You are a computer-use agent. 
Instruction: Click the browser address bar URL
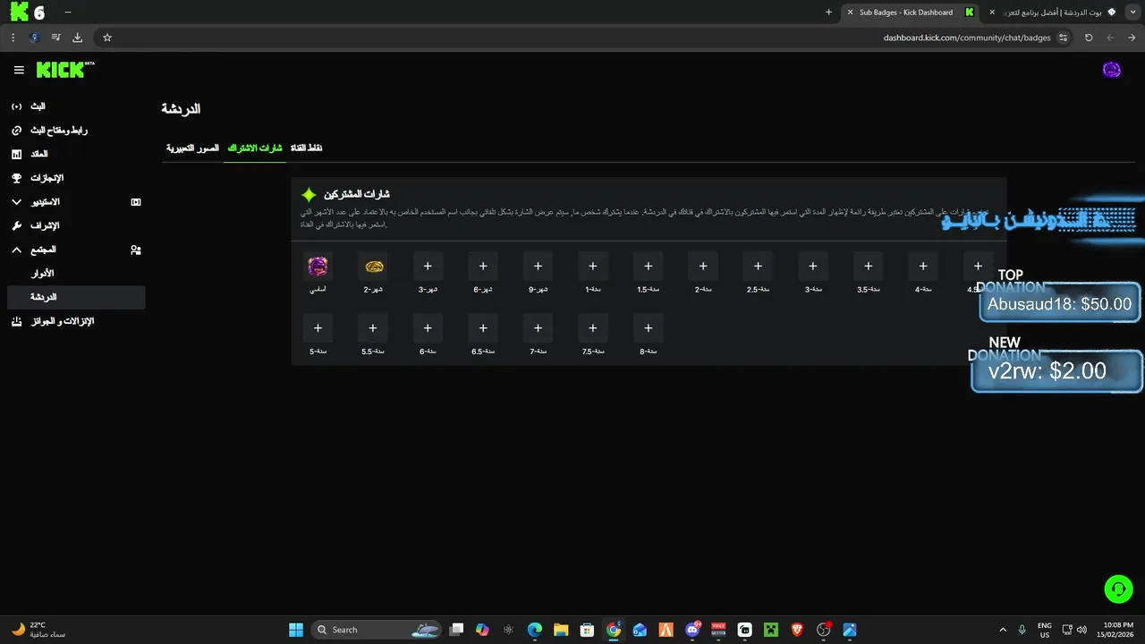pos(966,38)
